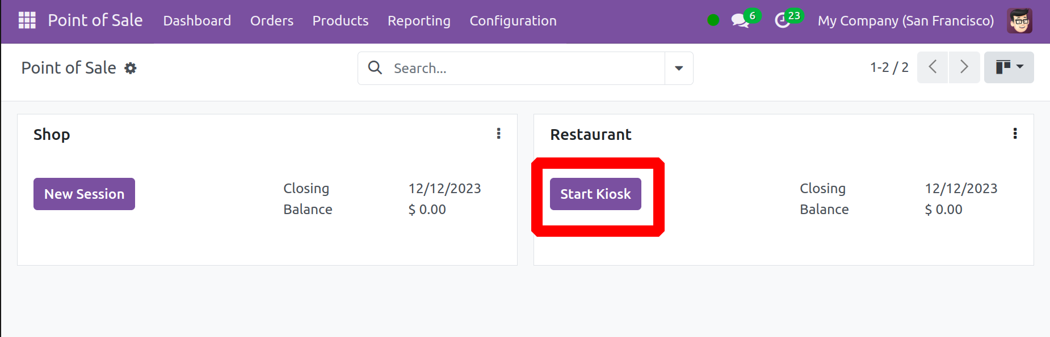1050x337 pixels.
Task: Click the New Session button
Action: coord(84,194)
